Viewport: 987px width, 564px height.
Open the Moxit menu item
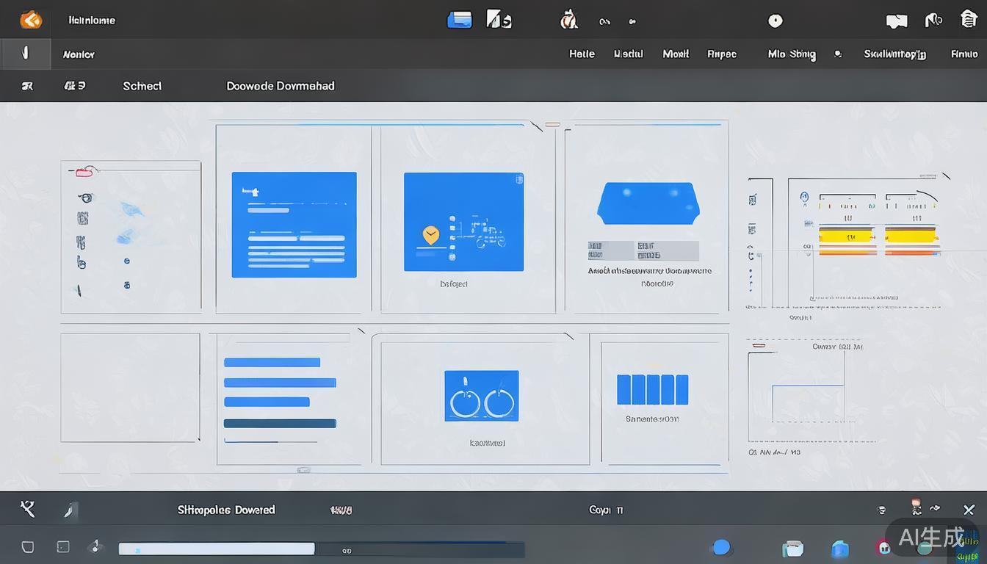point(676,54)
